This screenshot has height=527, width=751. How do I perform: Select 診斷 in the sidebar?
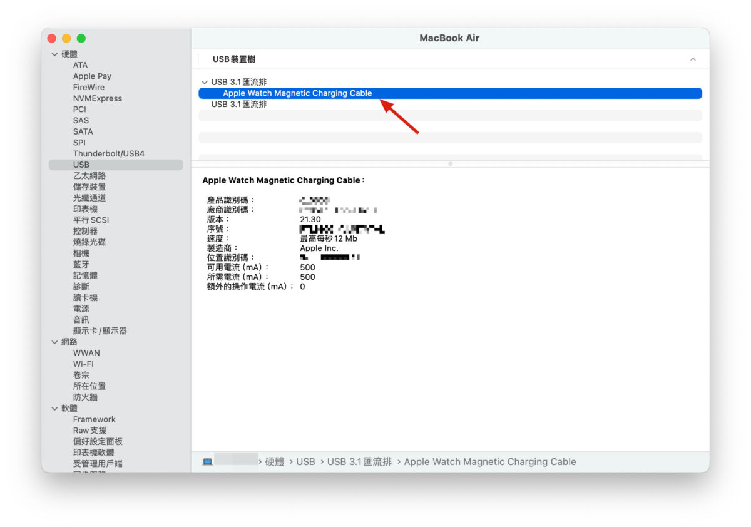click(x=81, y=287)
